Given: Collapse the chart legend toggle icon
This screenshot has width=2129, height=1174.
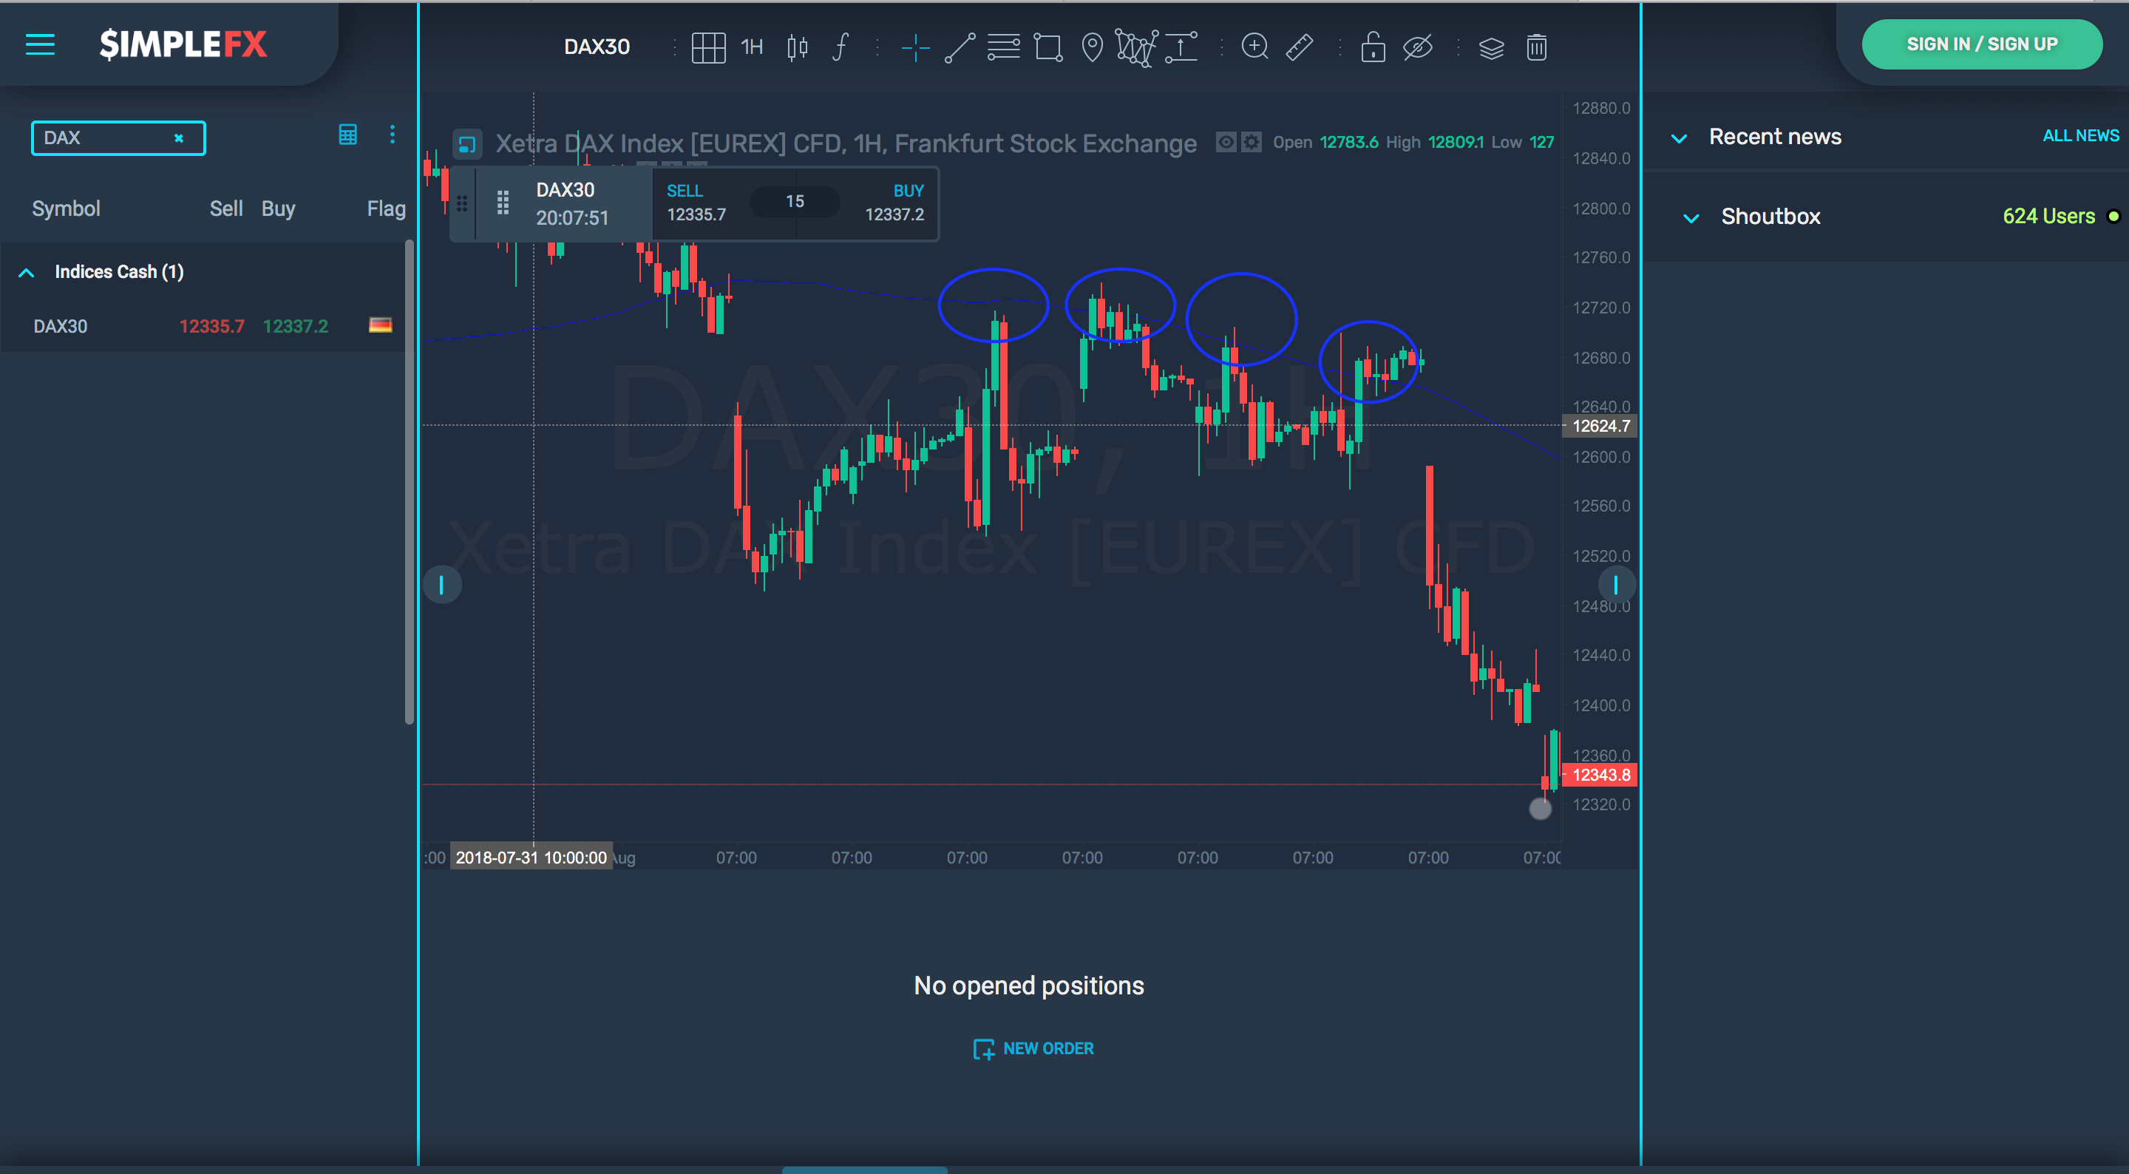Looking at the screenshot, I should coord(467,144).
